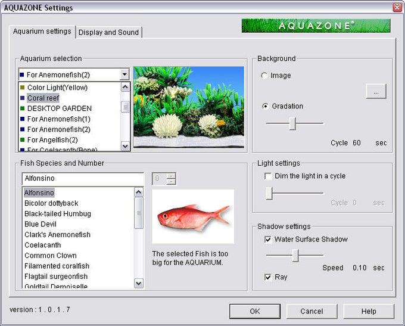
Task: Click the shadow speed slider handle
Action: [x=295, y=256]
